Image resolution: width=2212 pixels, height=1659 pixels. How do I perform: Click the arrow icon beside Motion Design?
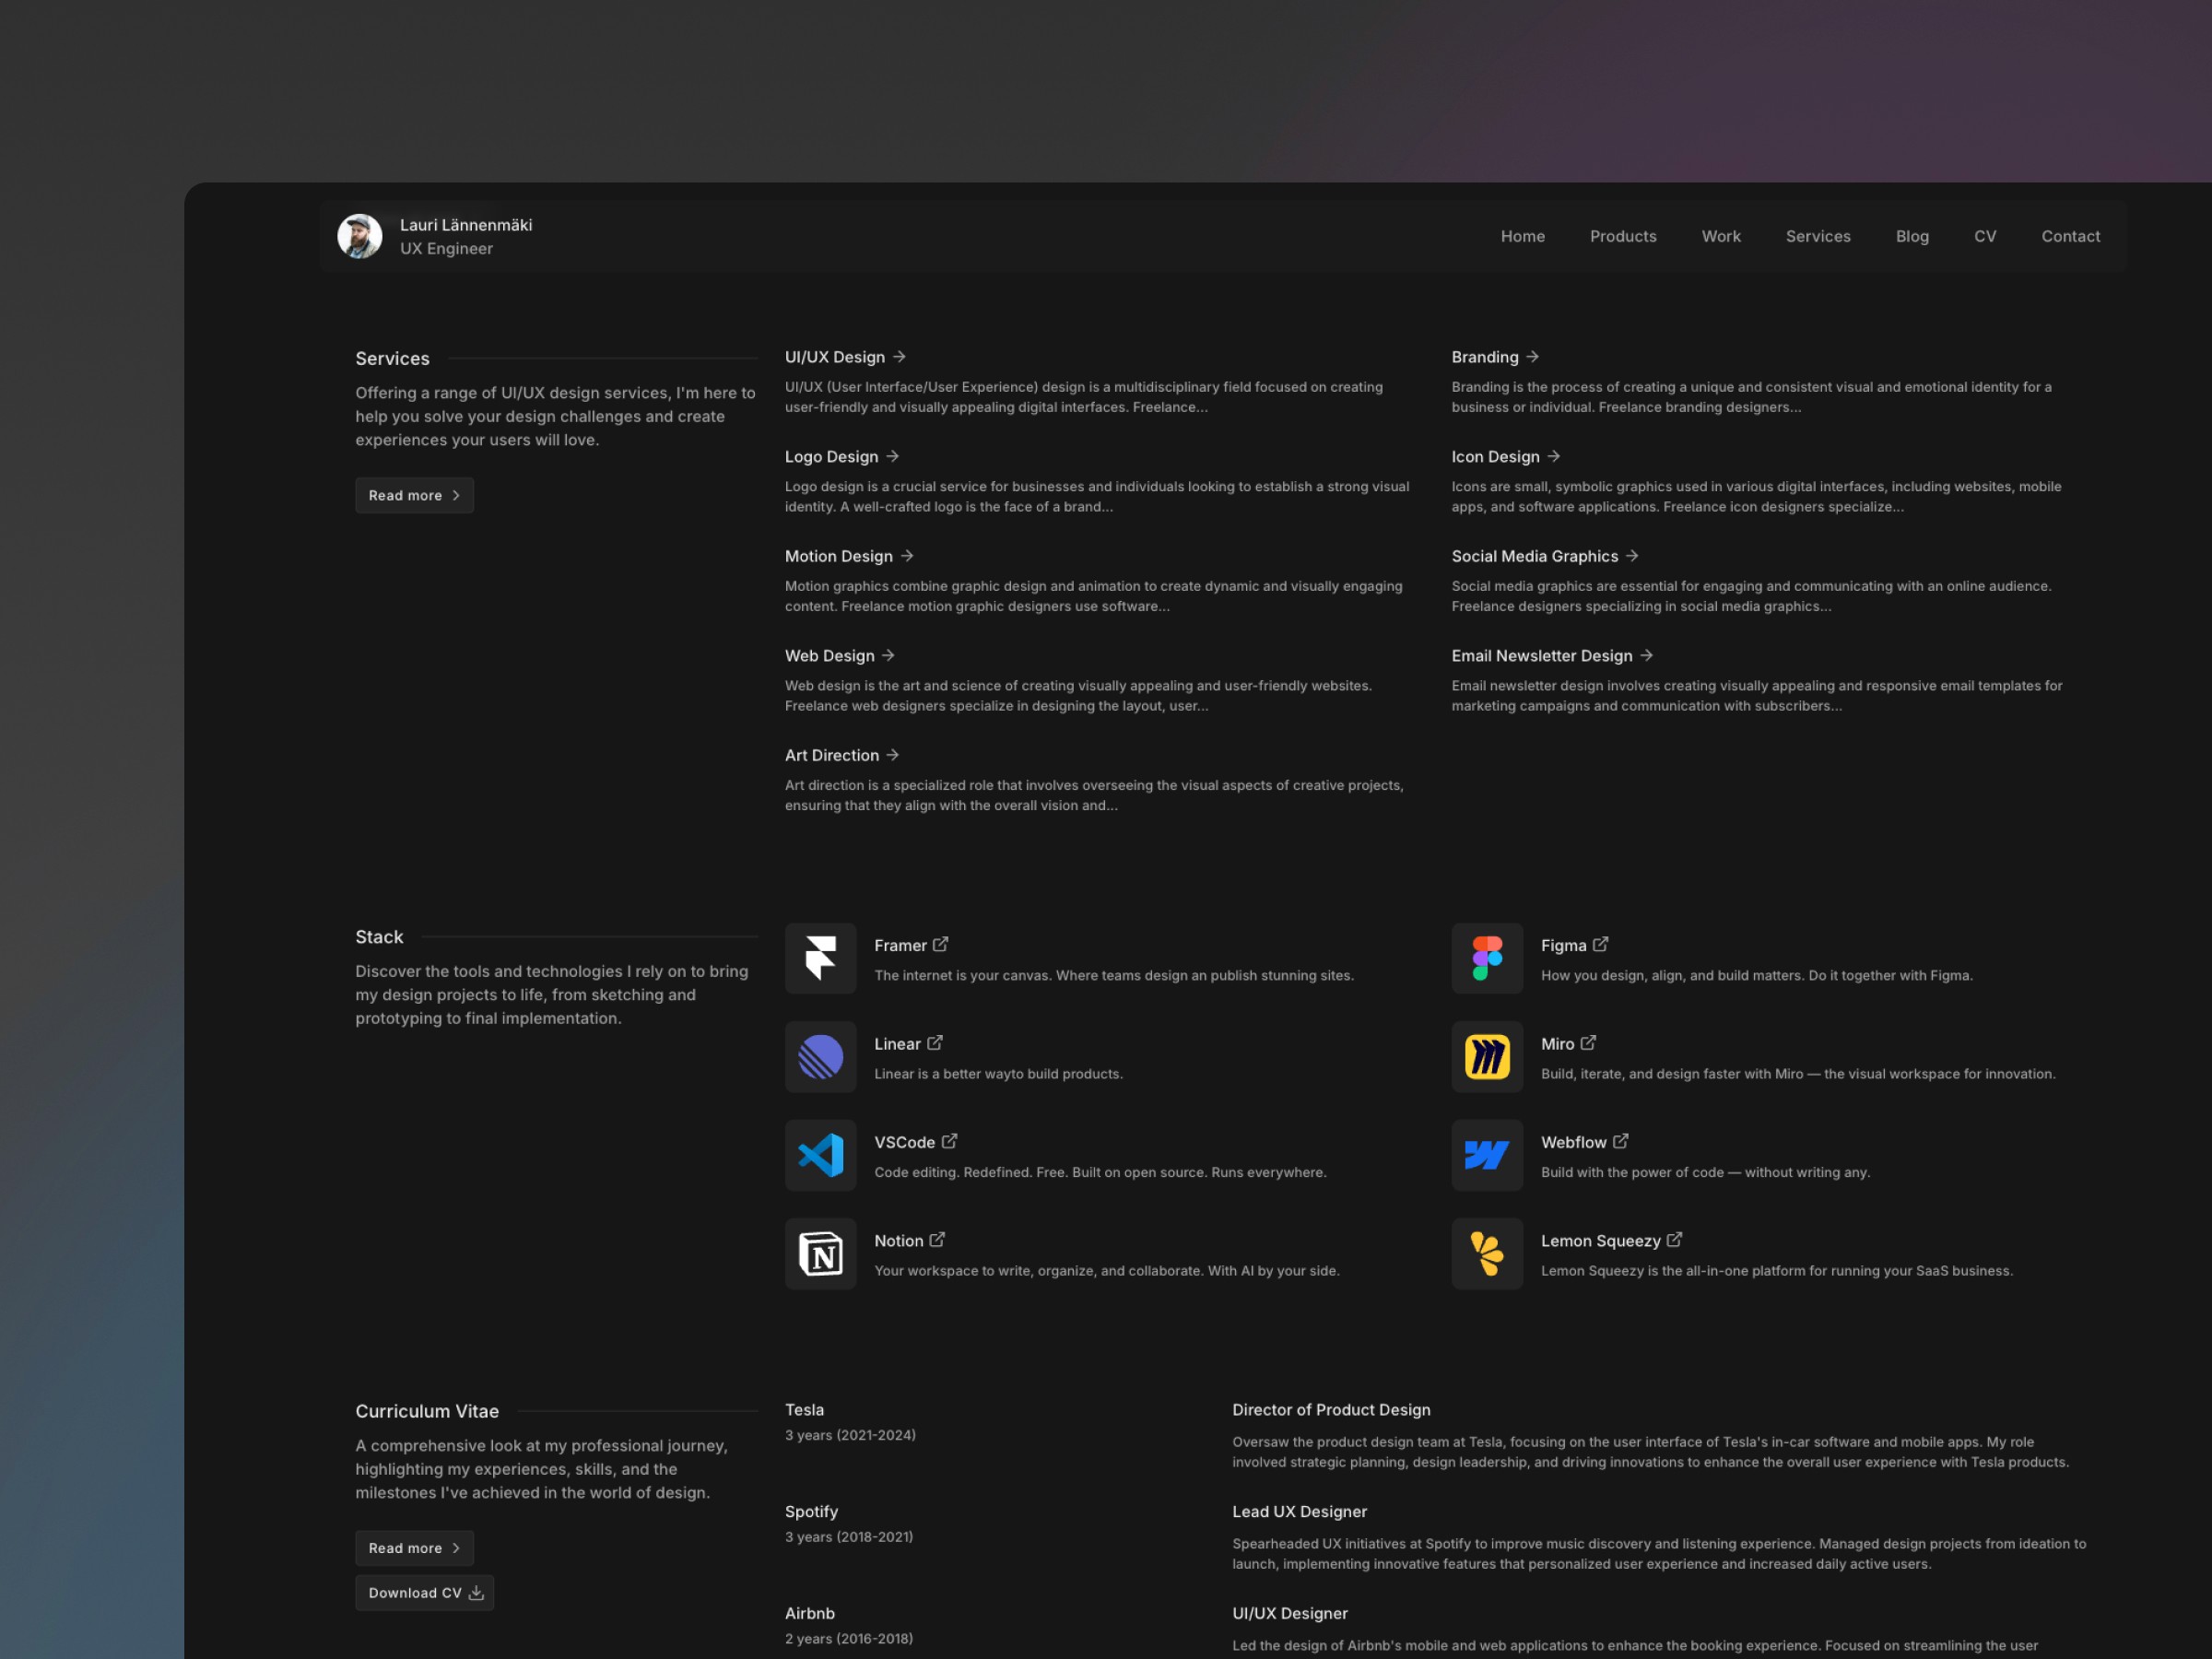click(906, 555)
